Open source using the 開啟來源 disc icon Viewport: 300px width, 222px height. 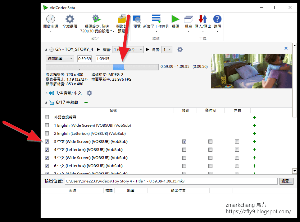pyautogui.click(x=50, y=19)
